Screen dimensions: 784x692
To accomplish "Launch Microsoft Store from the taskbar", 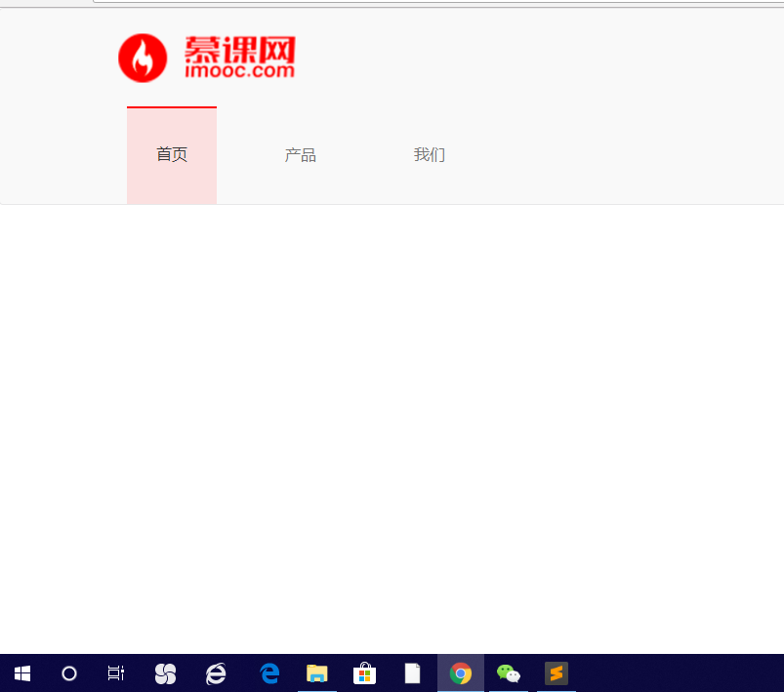I will pyautogui.click(x=363, y=672).
